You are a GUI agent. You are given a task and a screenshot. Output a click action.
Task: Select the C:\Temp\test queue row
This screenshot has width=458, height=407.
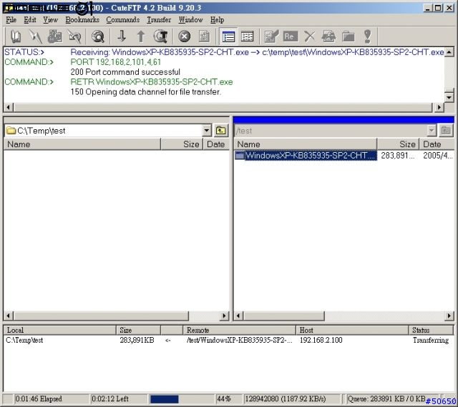tap(228, 340)
